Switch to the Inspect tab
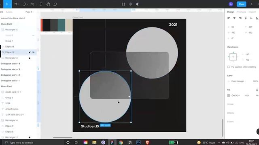The height and width of the screenshot is (145, 259). tap(252, 12)
